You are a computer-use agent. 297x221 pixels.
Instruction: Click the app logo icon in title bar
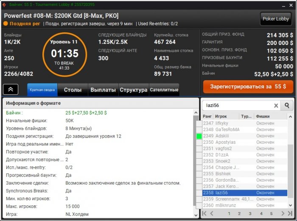4,5
